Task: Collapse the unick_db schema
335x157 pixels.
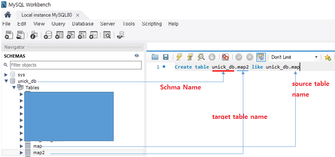Action: click(6, 81)
